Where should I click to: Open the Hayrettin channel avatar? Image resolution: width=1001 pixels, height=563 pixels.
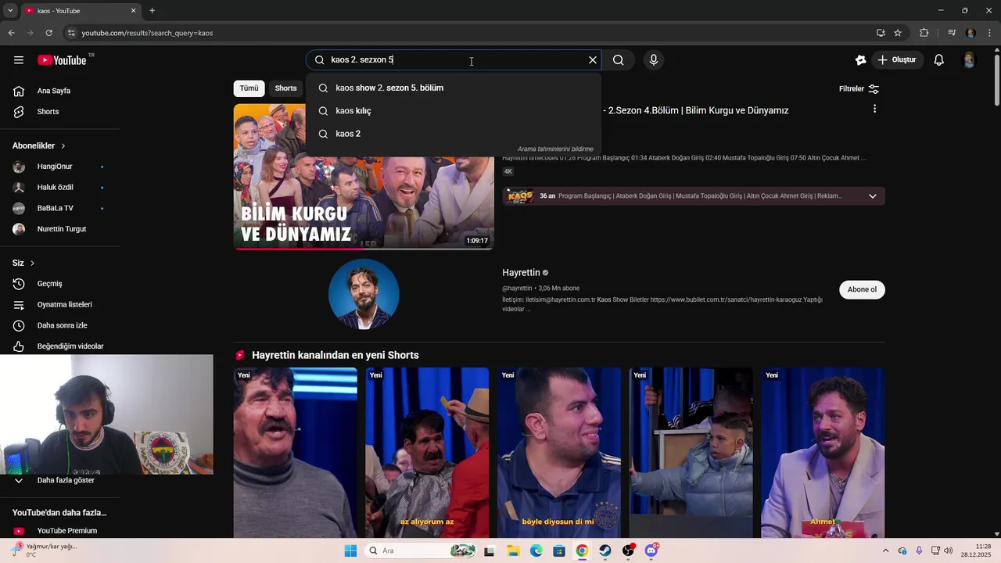coord(364,295)
